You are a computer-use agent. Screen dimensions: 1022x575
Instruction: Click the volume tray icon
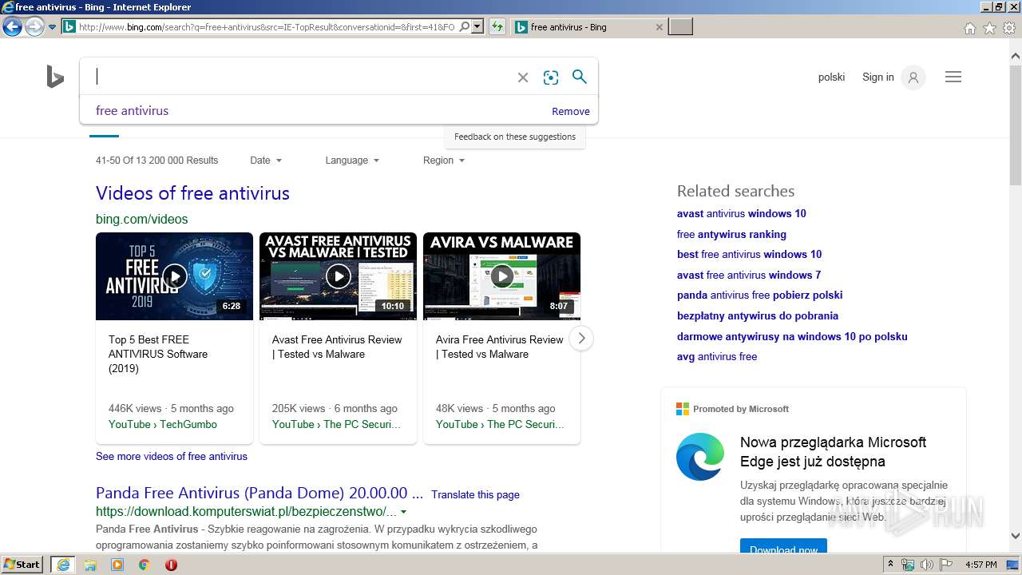[927, 565]
